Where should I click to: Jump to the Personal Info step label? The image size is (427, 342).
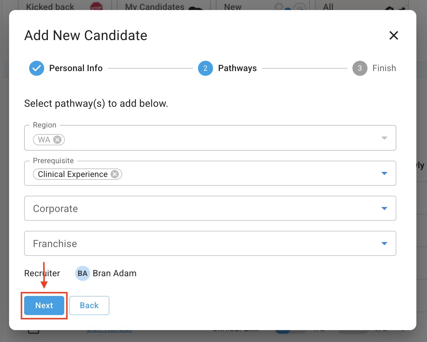click(x=76, y=68)
